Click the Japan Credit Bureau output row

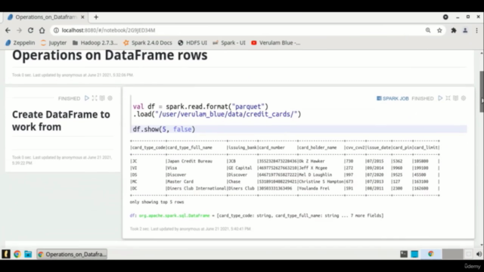[284, 161]
